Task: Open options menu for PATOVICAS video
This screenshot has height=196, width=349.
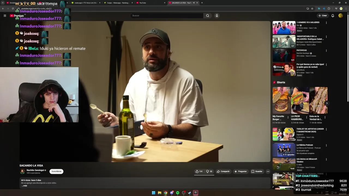Action: coord(326,51)
